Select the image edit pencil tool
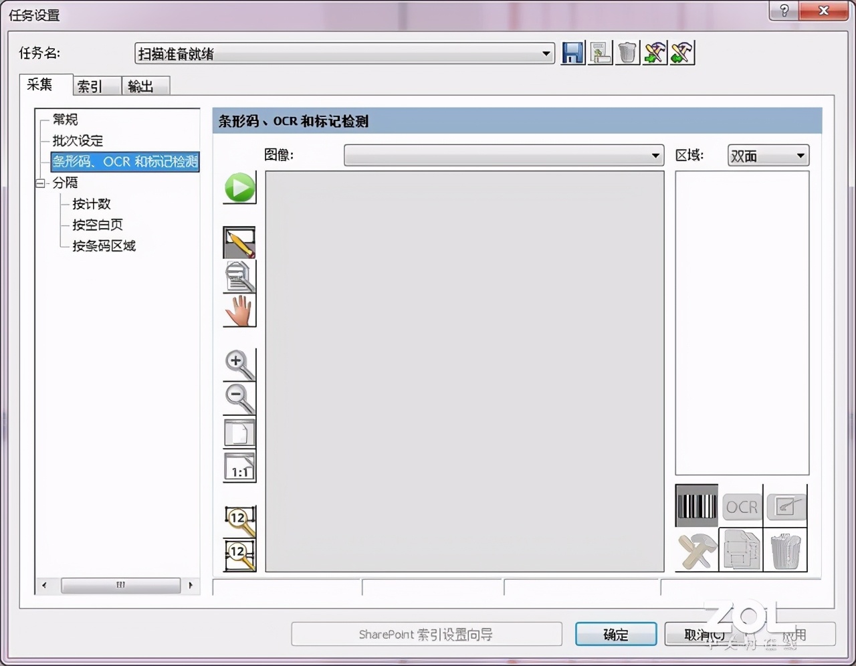The width and height of the screenshot is (856, 666). tap(239, 242)
